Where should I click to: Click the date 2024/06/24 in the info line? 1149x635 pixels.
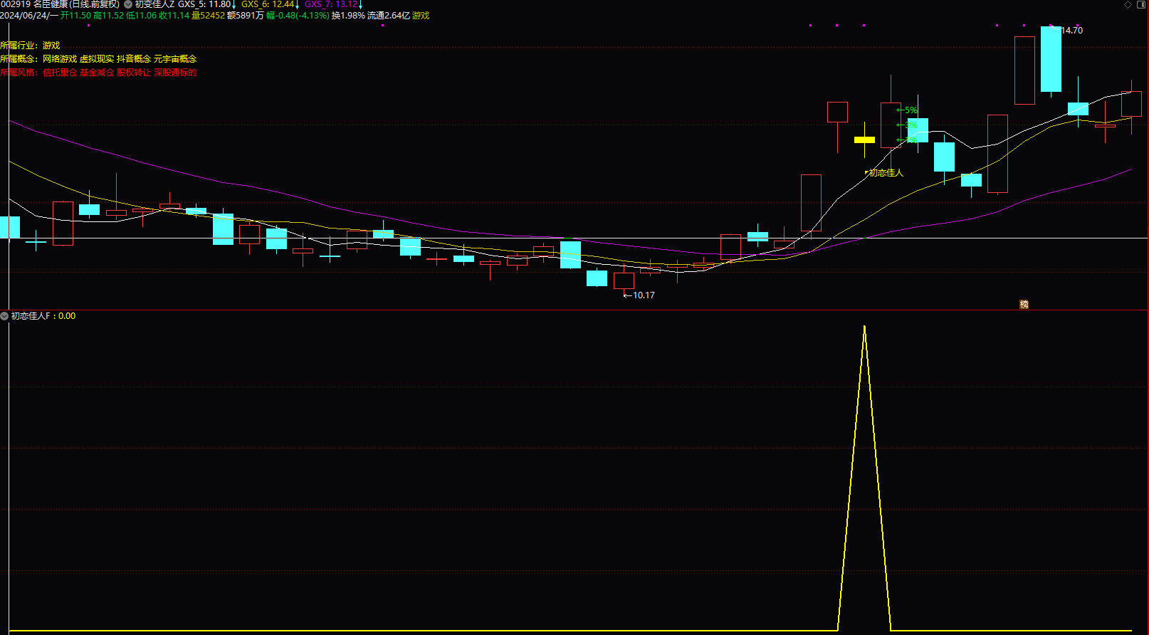[x=23, y=16]
